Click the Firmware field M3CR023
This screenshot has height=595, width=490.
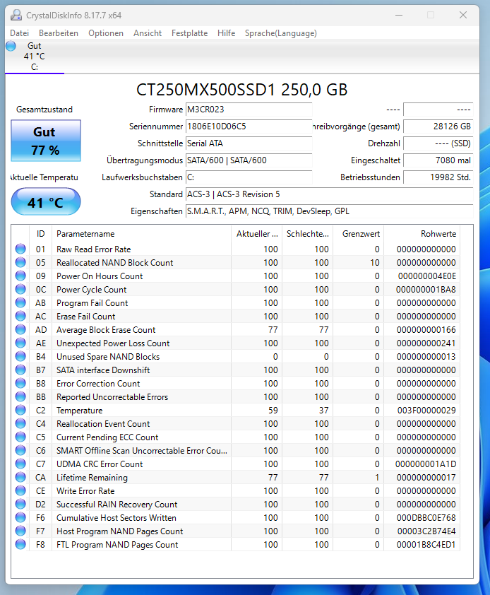pos(249,110)
